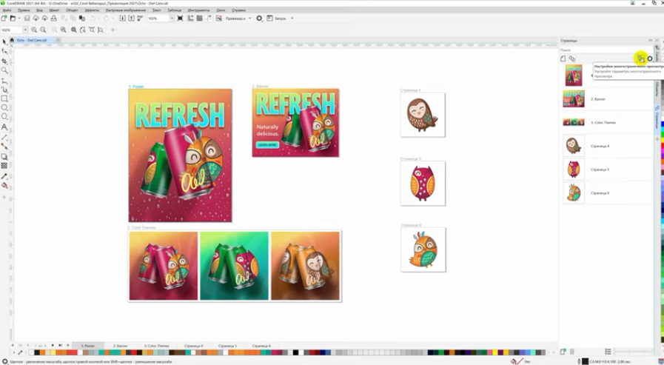Image resolution: width=664 pixels, height=365 pixels.
Task: Open the Object (Объект) menu
Action: click(x=72, y=10)
